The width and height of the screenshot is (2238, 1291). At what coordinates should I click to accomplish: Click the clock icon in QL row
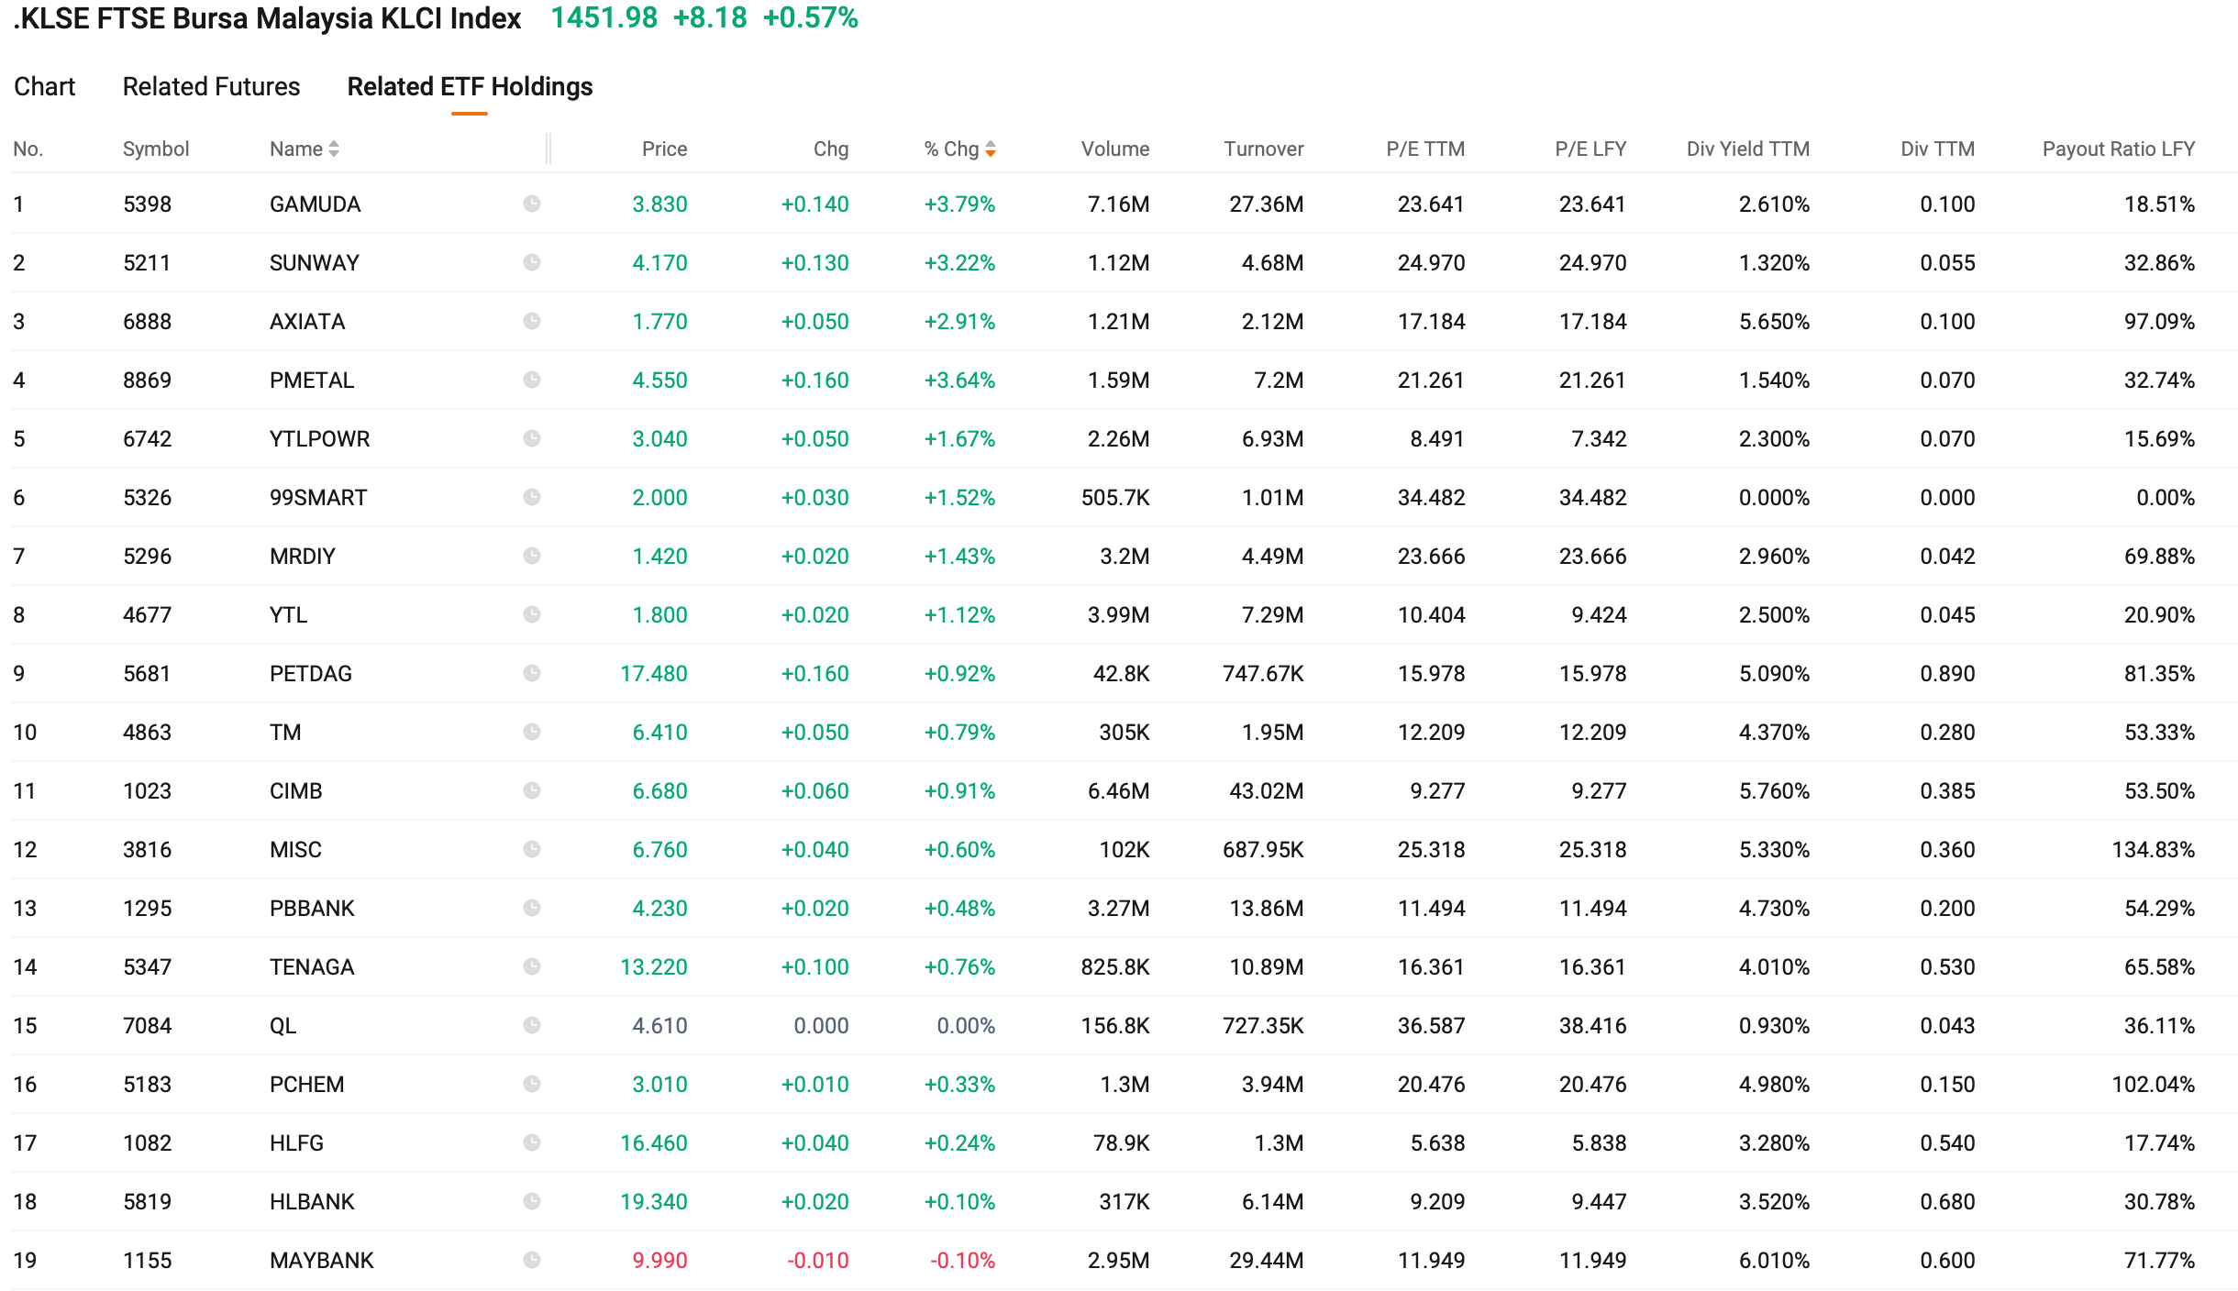tap(532, 1025)
